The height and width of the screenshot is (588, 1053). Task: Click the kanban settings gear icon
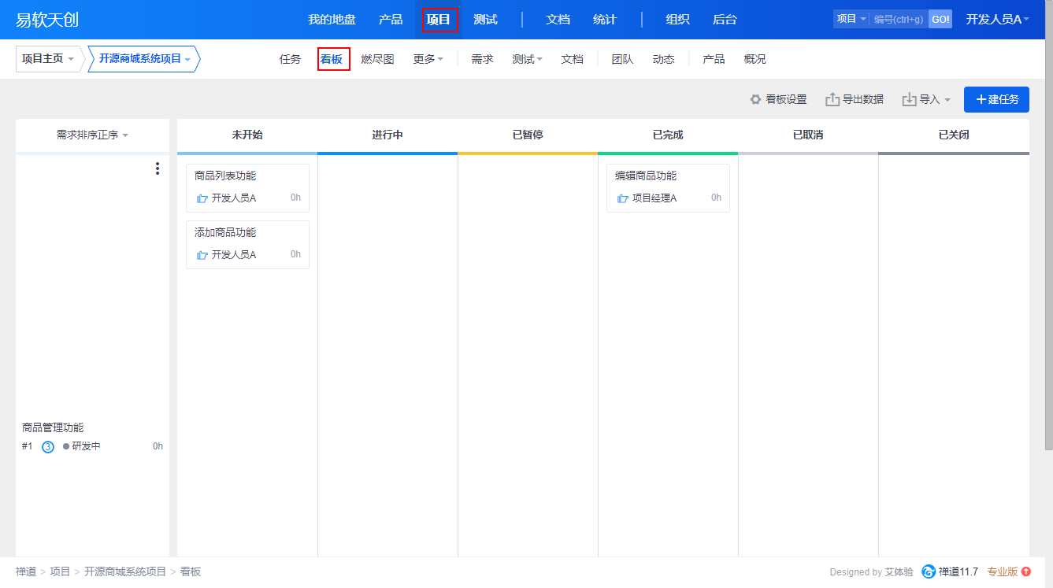click(755, 100)
